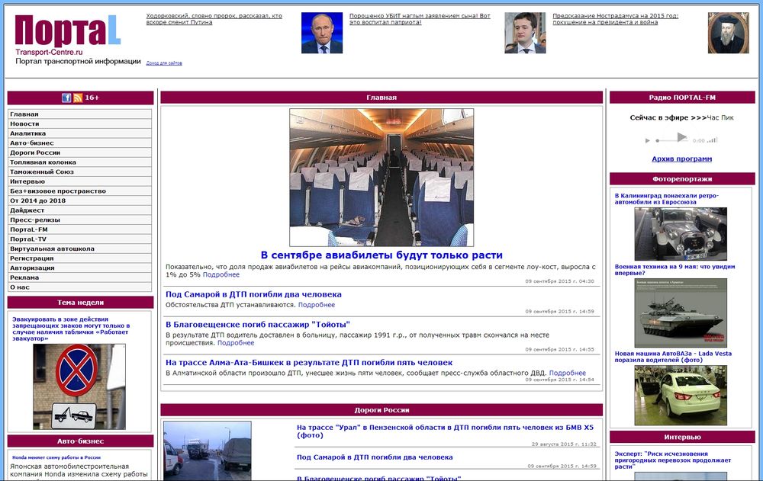763x481 pixels.
Task: Open Главная in the left menu
Action: point(80,114)
